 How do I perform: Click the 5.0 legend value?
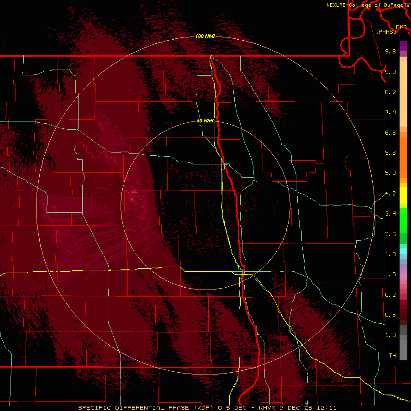point(390,173)
